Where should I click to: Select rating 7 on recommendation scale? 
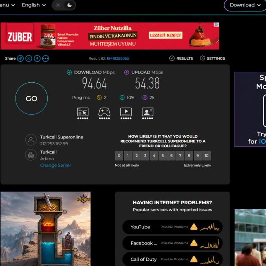point(180,156)
